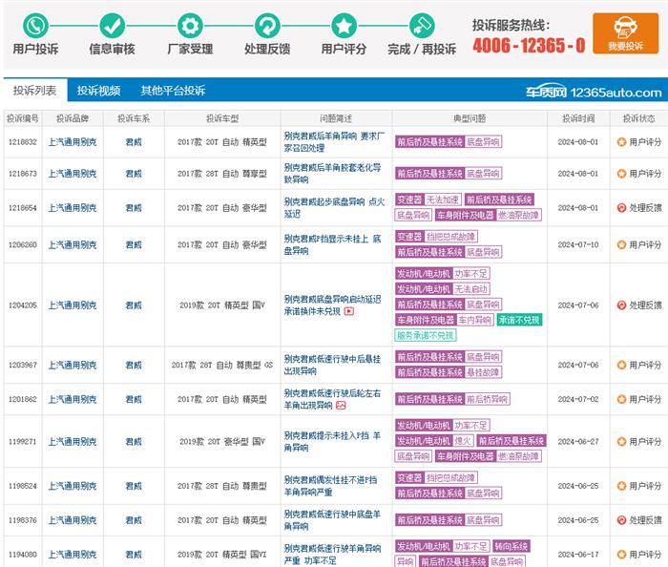Click brand 上汽通用别克 in row 1204205
668x567 pixels.
coord(73,305)
